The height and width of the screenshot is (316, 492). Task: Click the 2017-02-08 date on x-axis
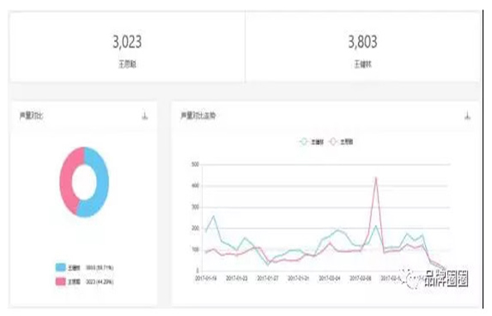pyautogui.click(x=361, y=278)
